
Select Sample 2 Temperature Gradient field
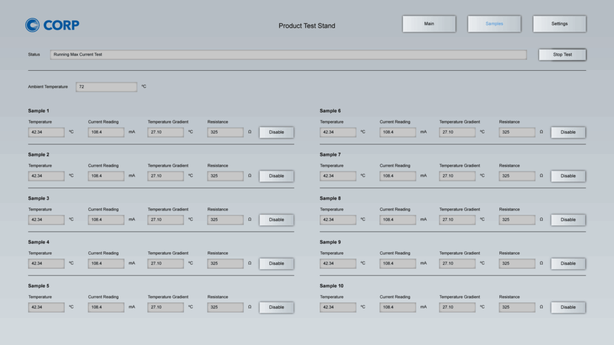tap(165, 176)
